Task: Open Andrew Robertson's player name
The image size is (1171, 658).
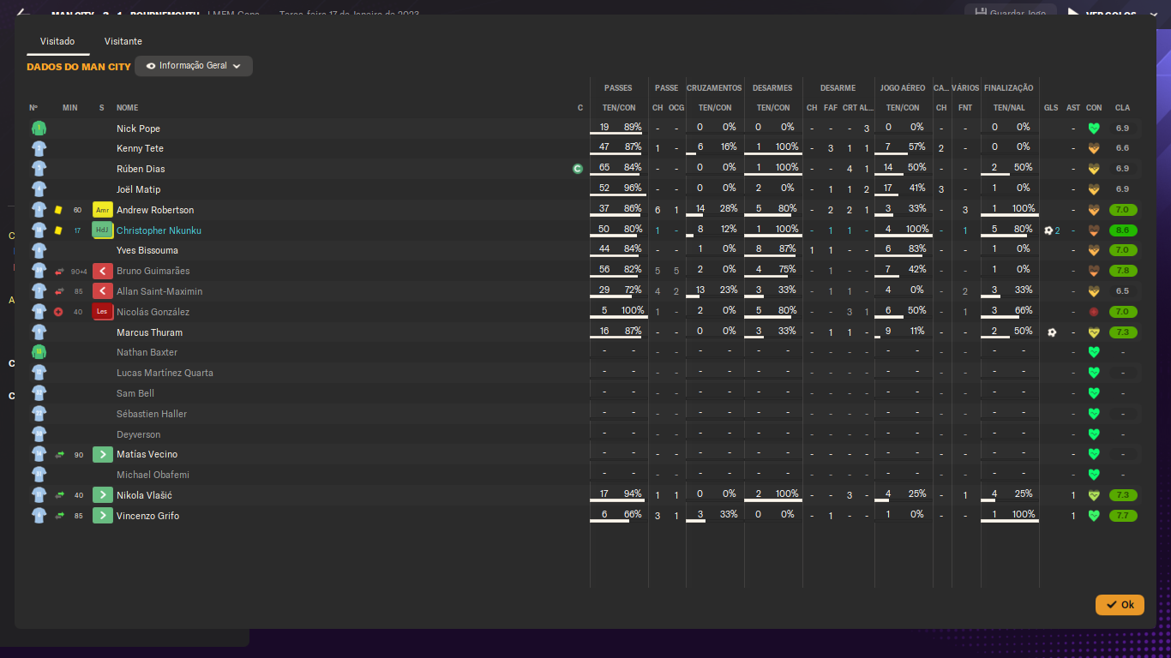Action: (x=155, y=210)
